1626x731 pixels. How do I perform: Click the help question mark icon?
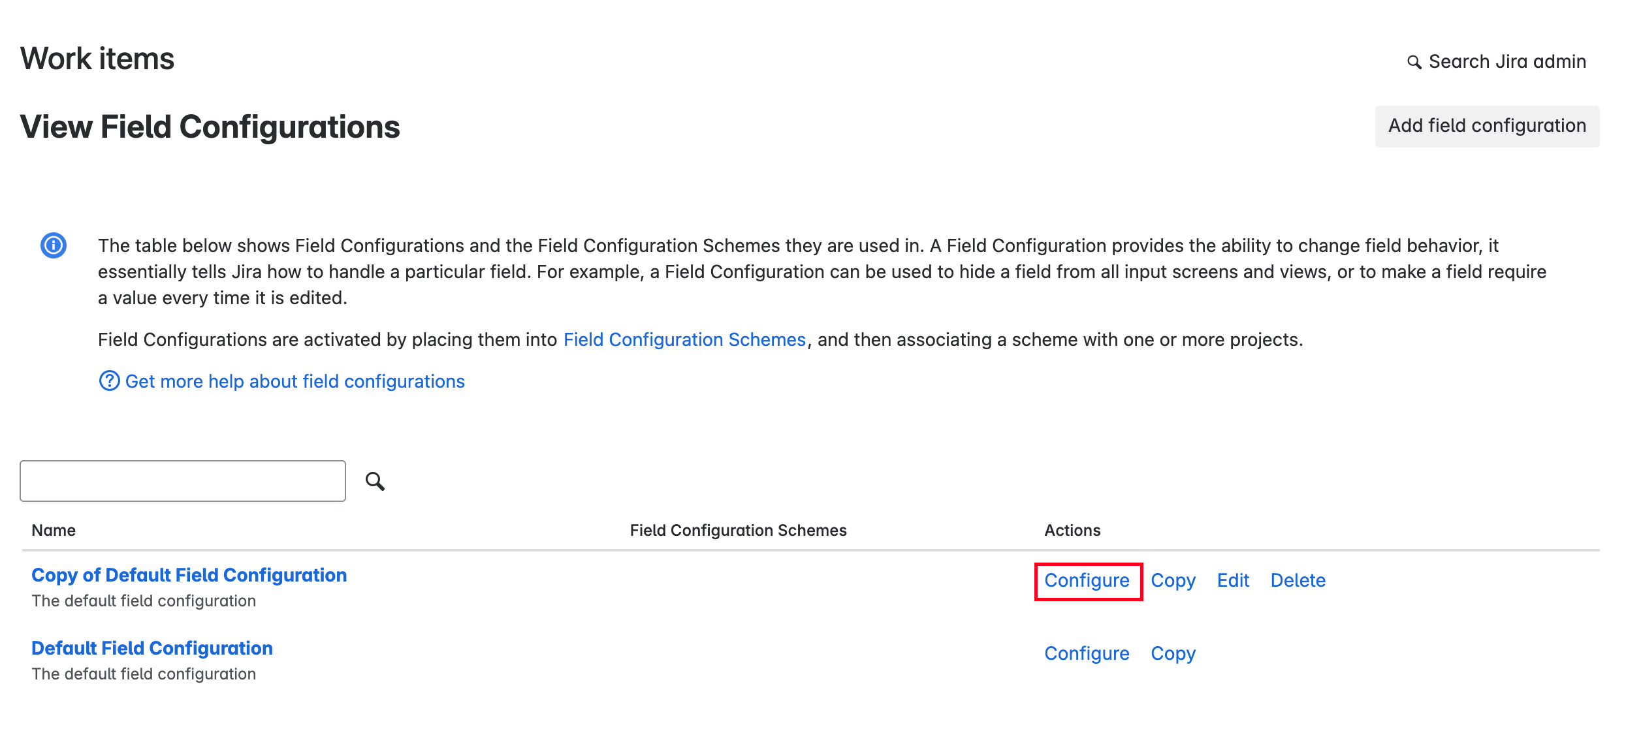(109, 381)
